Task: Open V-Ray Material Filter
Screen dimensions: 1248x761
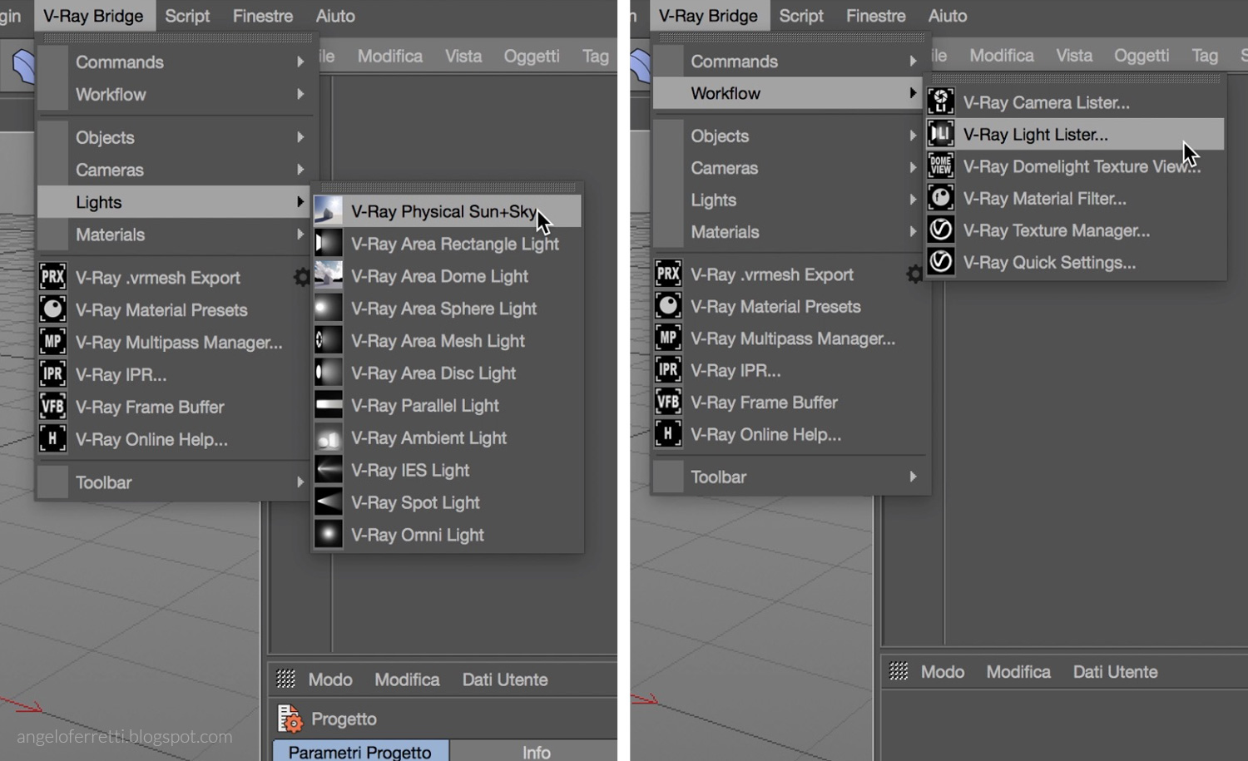Action: click(x=1075, y=198)
